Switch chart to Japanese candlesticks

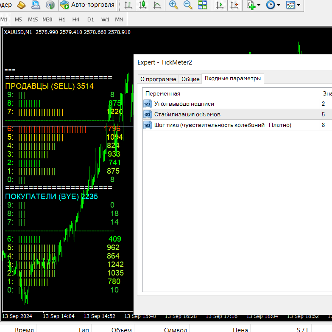click(x=142, y=5)
